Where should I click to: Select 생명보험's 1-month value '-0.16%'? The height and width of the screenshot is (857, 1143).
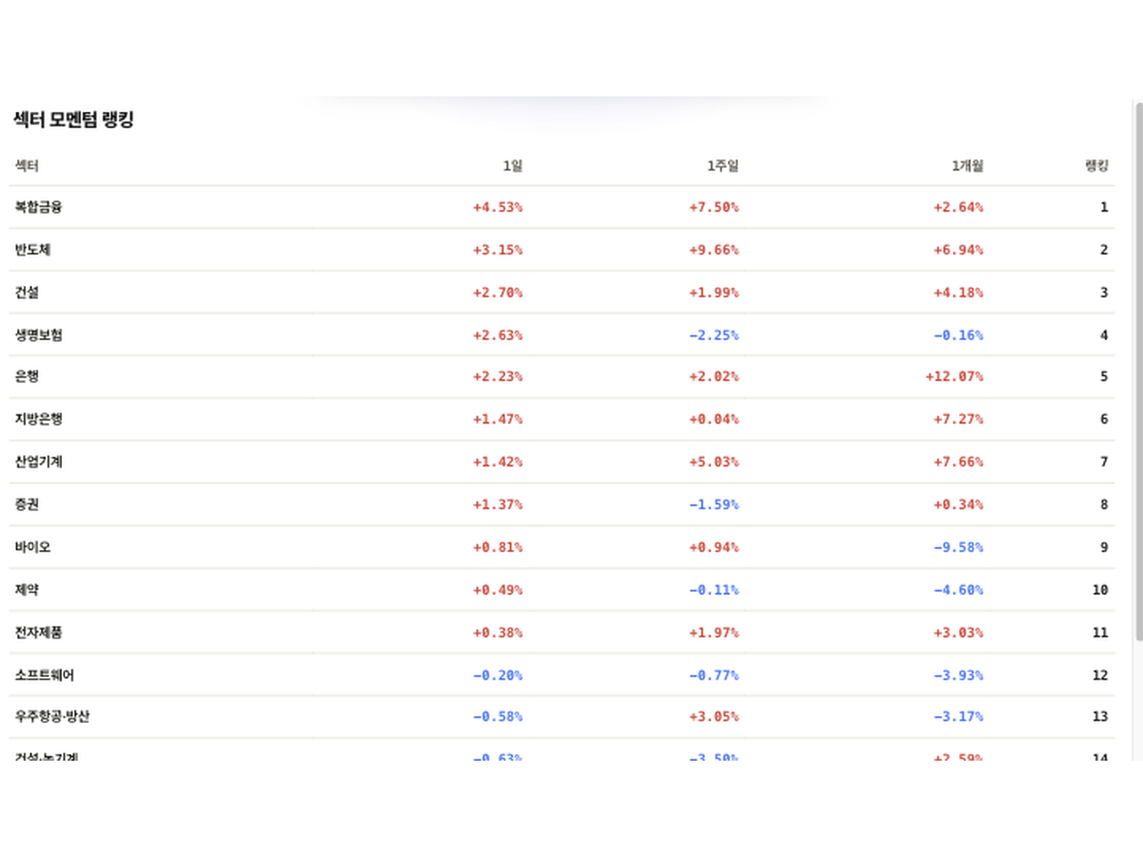click(958, 335)
